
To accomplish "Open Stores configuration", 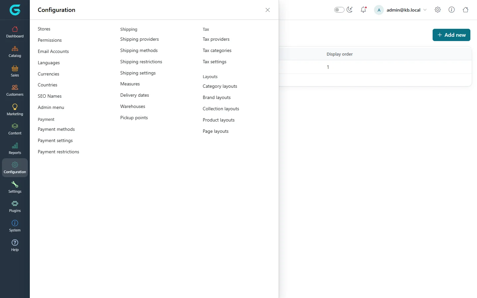I will click(44, 29).
